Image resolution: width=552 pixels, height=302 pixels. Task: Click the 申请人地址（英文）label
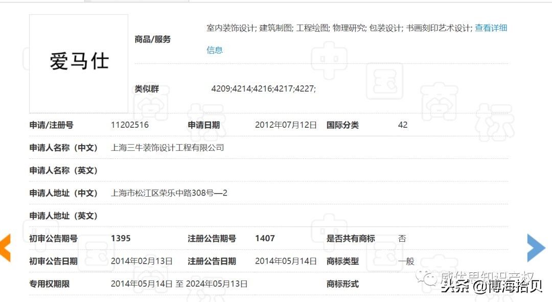click(63, 216)
